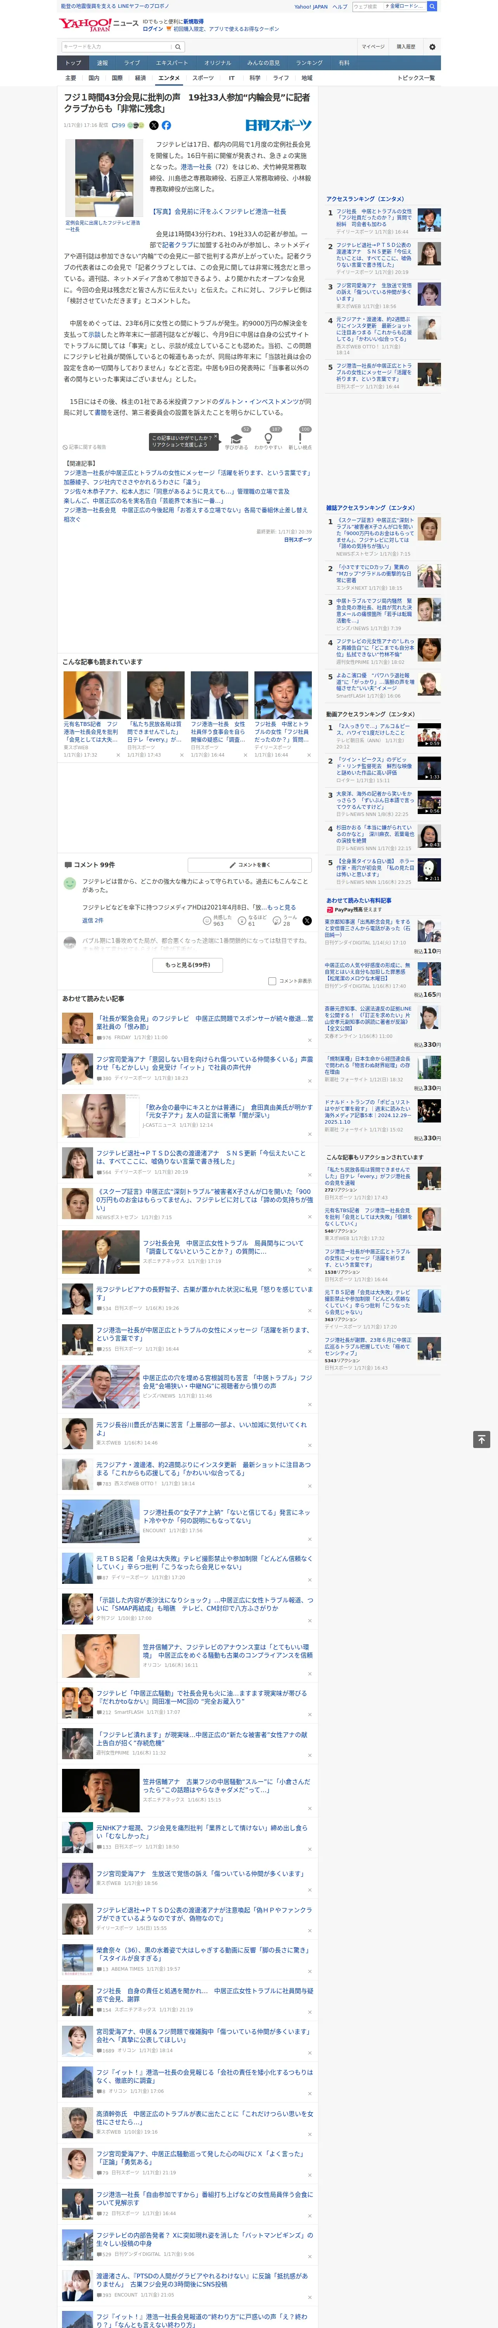Select the ランキング tab
The image size is (498, 2328).
pos(309,63)
